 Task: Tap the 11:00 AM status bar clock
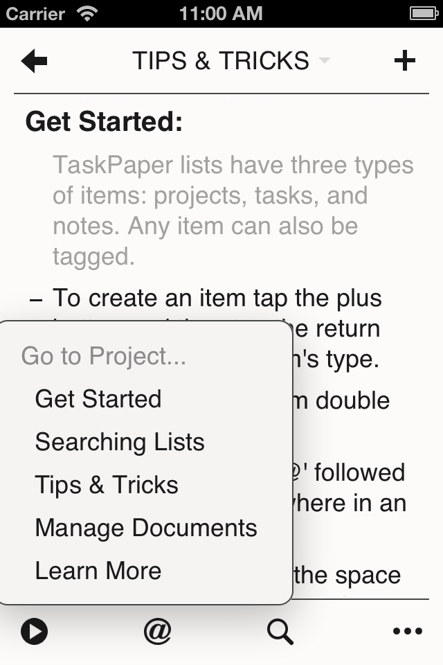pyautogui.click(x=221, y=14)
